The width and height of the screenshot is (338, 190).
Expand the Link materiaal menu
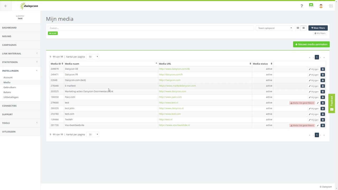point(20,53)
